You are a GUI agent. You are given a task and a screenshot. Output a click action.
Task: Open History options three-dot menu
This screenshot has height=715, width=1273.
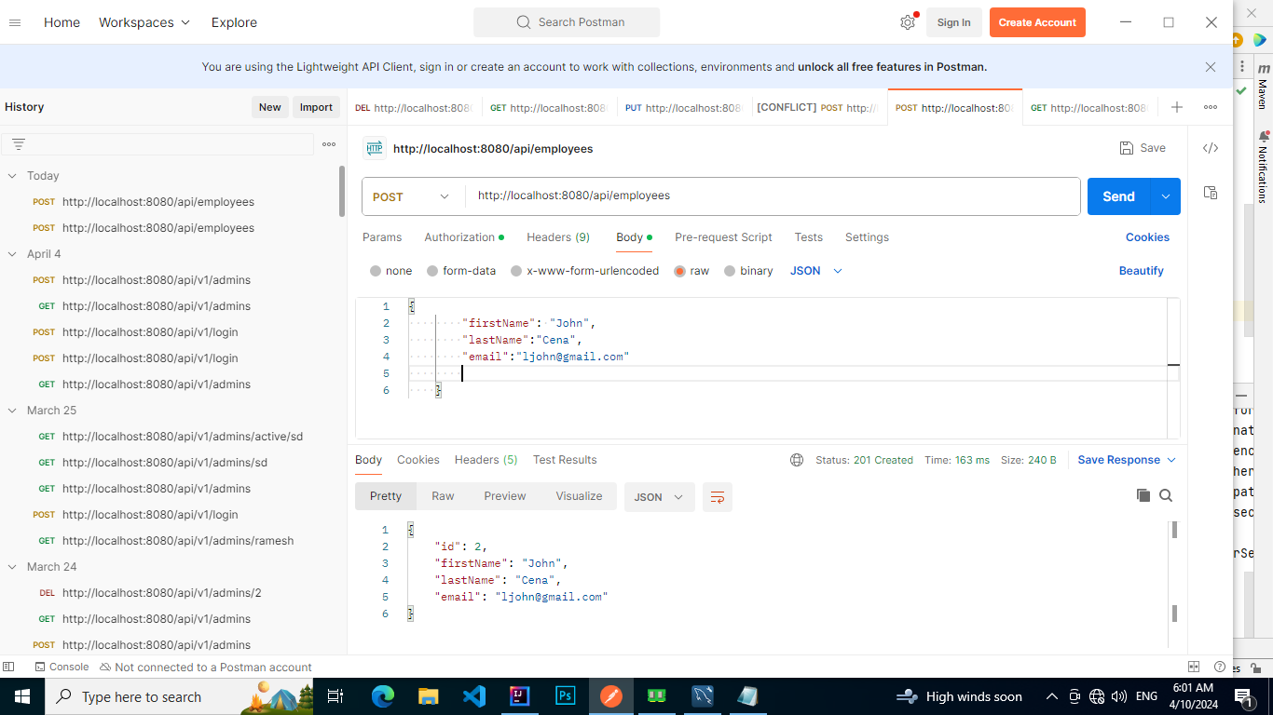click(329, 144)
